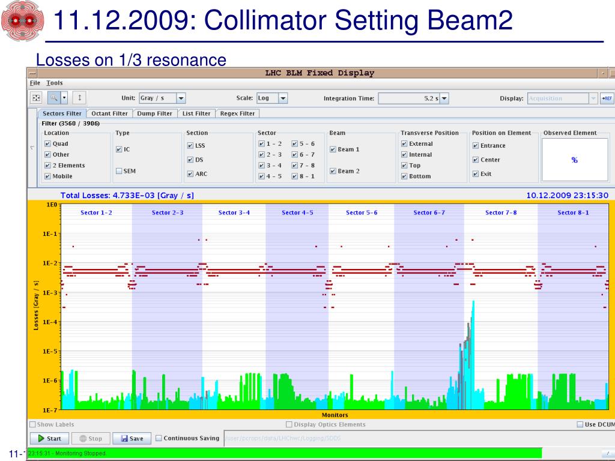This screenshot has height=461, width=615.
Task: Click the vertical arrow scale tool icon
Action: click(x=80, y=98)
